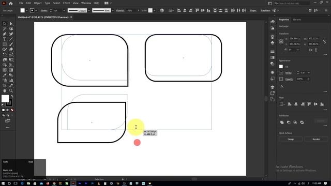Select the Eyedropper tool
The image size is (331, 186).
pos(5,75)
